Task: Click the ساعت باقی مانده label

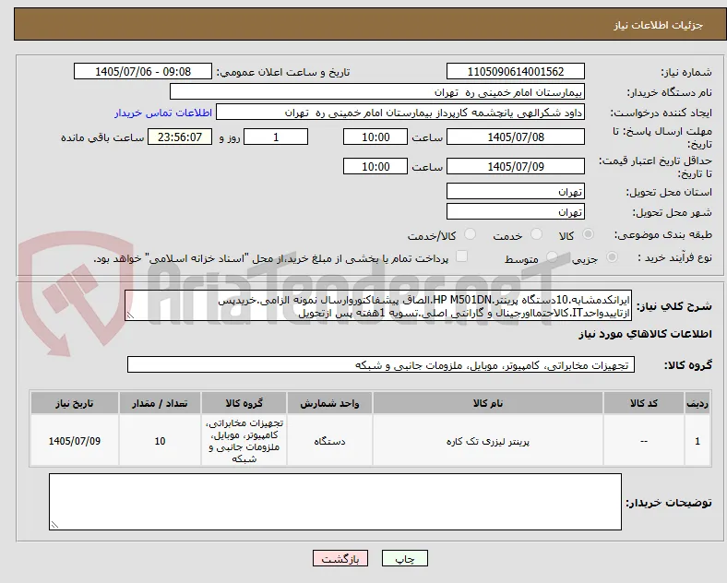Action: 102,138
